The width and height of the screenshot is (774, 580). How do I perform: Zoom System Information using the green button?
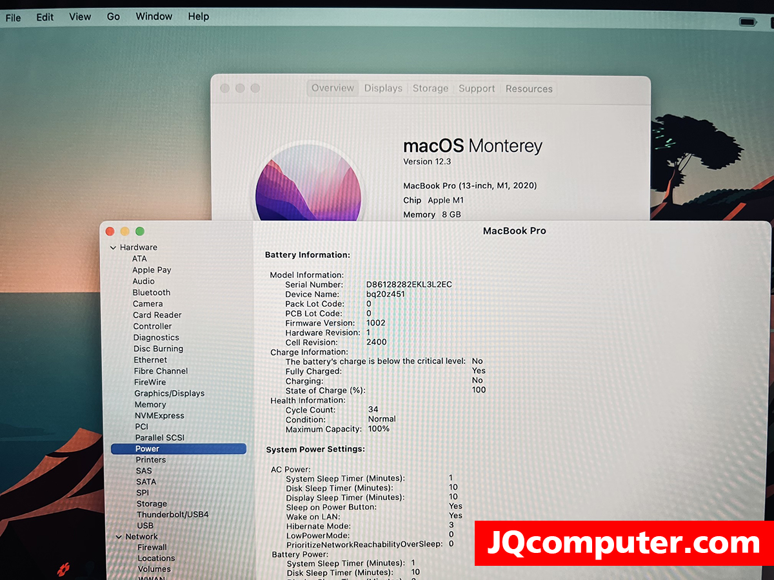point(139,231)
